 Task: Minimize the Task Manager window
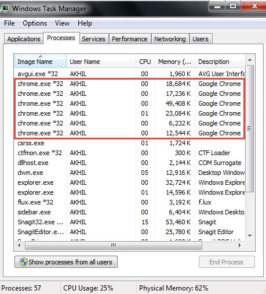pyautogui.click(x=217, y=6)
